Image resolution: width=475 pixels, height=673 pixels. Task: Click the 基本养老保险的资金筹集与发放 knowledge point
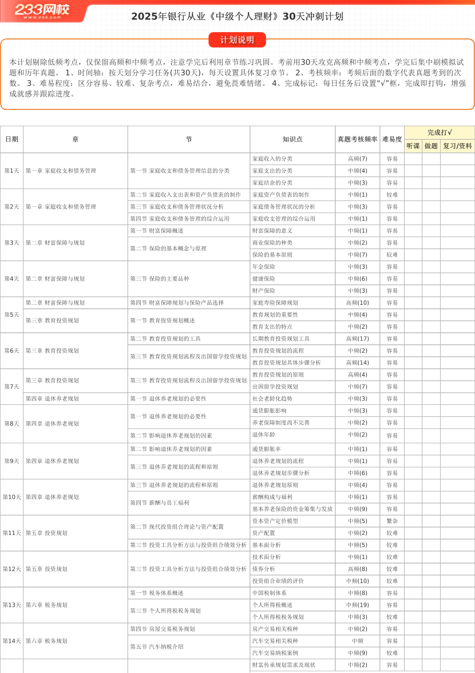292,509
